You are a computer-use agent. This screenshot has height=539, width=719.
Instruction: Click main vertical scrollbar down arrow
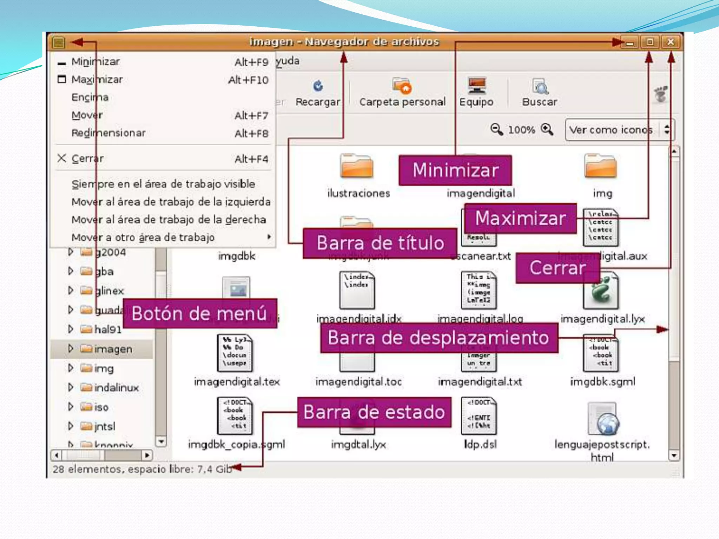pyautogui.click(x=674, y=455)
